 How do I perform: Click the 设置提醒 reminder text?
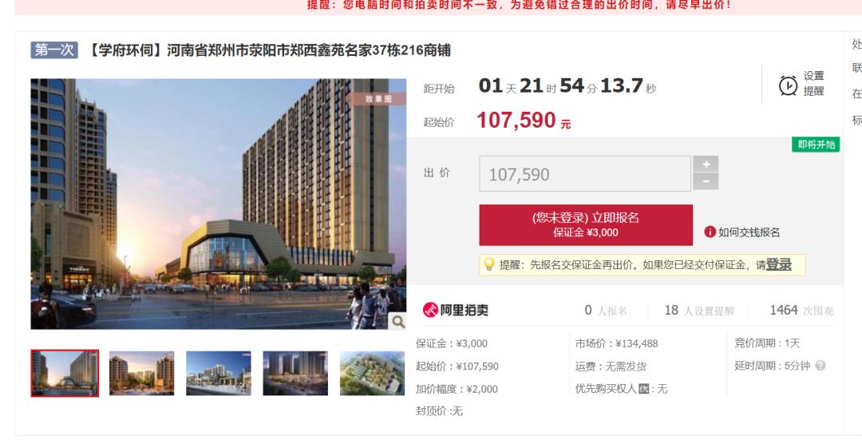pyautogui.click(x=813, y=84)
